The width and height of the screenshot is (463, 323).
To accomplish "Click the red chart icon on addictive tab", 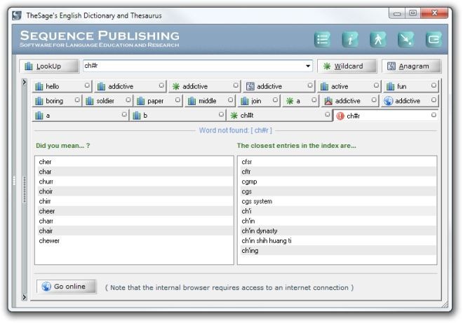I will (x=328, y=101).
